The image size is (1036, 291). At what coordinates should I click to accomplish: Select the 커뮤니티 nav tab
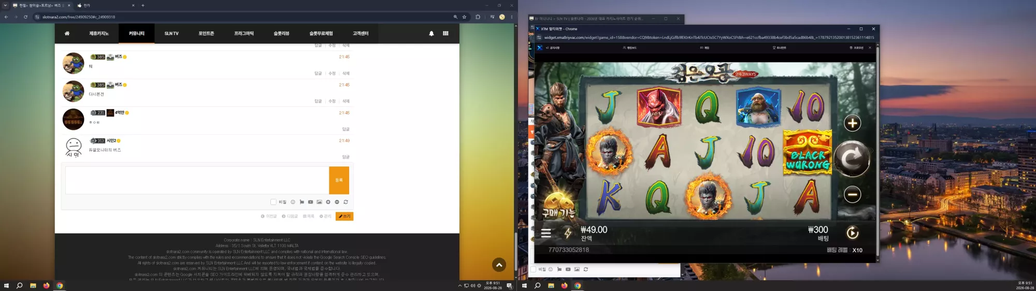137,34
